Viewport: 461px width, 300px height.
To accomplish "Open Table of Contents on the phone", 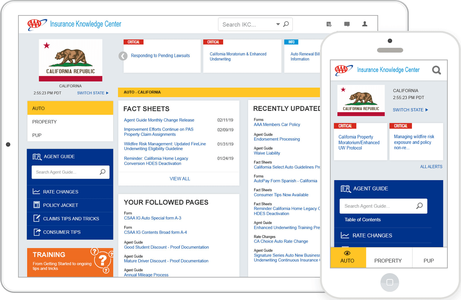I will coord(363,220).
